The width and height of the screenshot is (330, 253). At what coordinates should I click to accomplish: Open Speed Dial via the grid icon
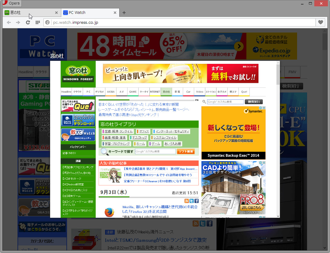tap(37, 22)
